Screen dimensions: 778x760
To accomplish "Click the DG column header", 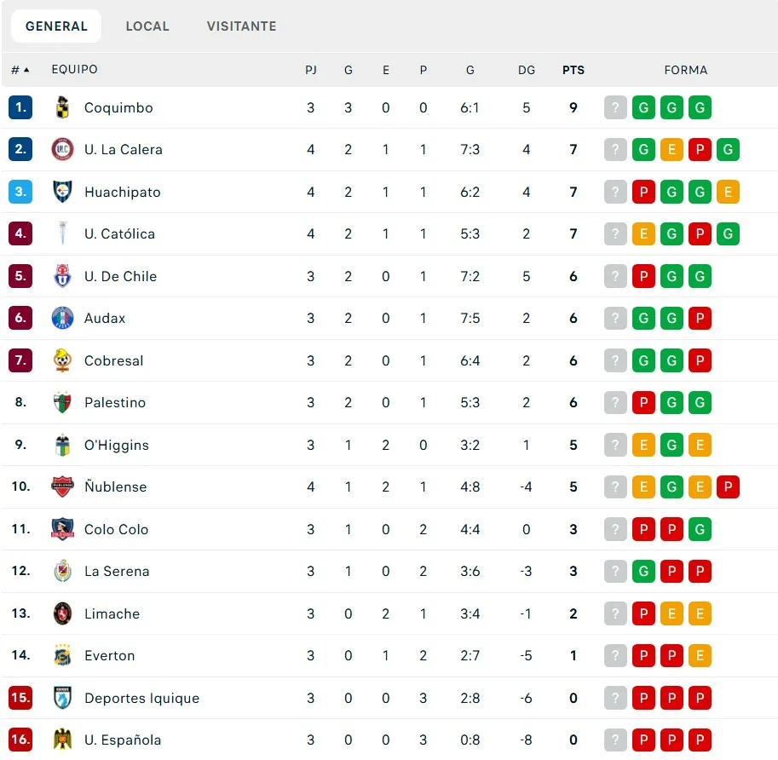I will [527, 70].
